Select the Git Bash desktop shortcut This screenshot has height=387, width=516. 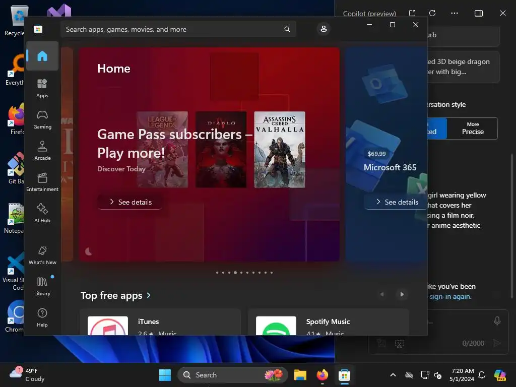[x=15, y=168]
